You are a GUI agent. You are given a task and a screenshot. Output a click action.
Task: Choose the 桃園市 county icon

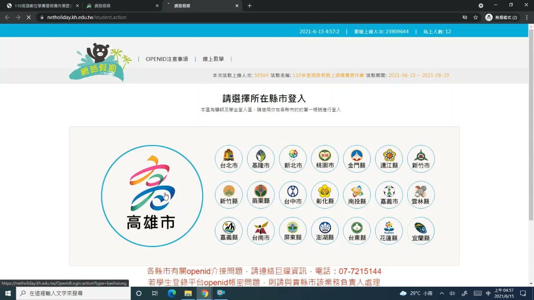[325, 159]
